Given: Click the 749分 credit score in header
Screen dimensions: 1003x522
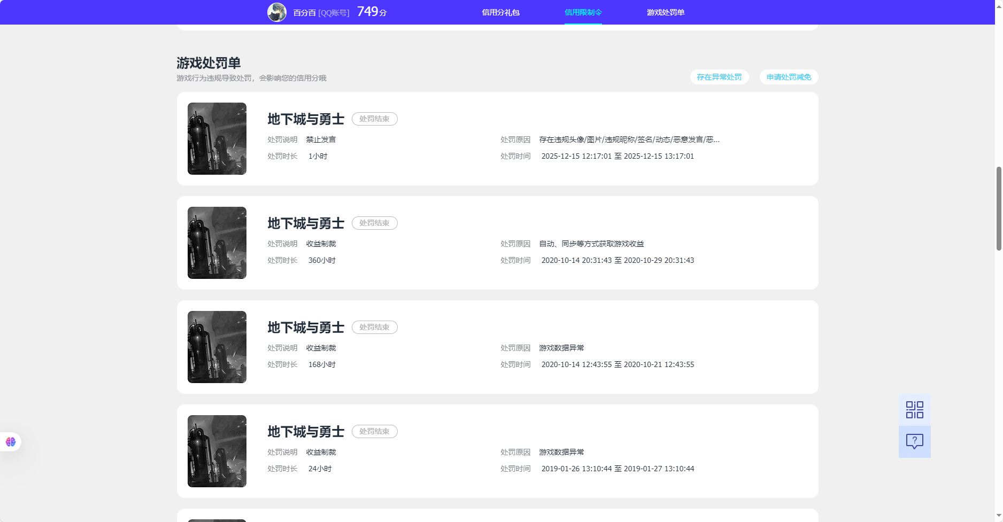Looking at the screenshot, I should coord(372,12).
